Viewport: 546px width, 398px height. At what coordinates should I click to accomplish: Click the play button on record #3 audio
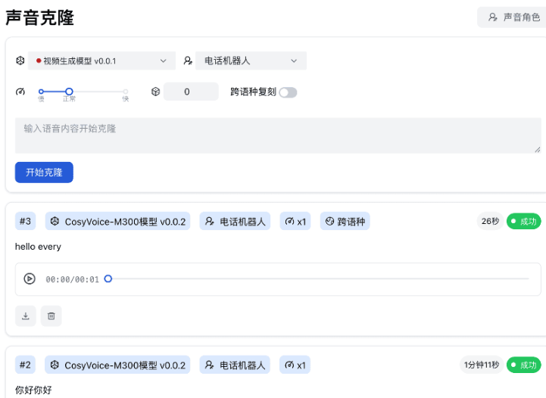click(29, 278)
